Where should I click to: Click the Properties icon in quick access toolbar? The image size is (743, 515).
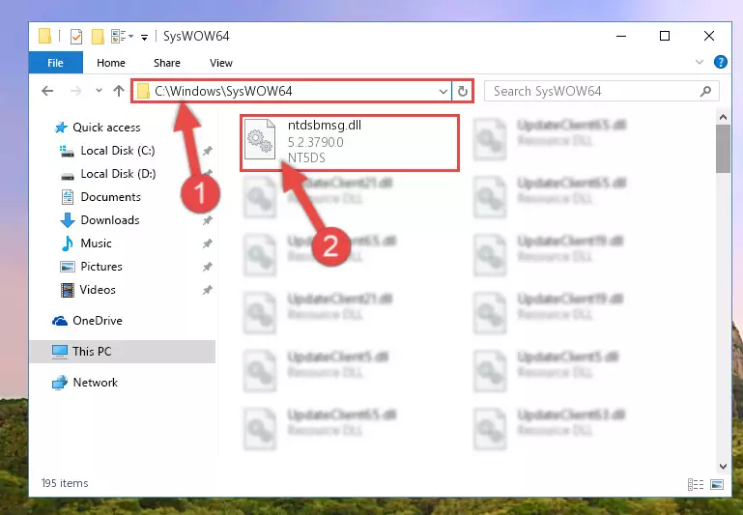(x=75, y=37)
